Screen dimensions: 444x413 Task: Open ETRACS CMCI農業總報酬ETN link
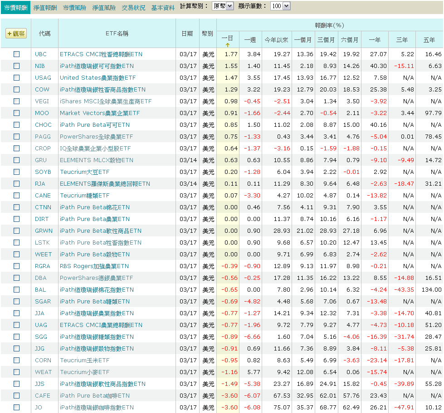[x=101, y=325]
